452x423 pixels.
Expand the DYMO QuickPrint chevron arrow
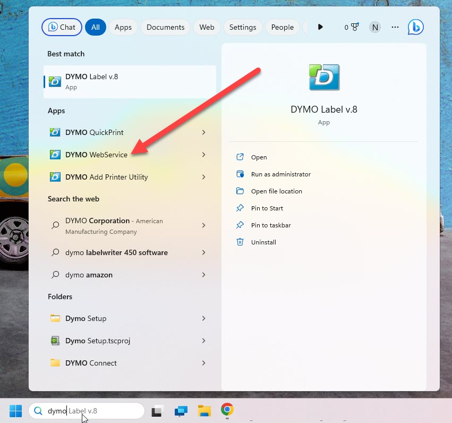coord(203,132)
